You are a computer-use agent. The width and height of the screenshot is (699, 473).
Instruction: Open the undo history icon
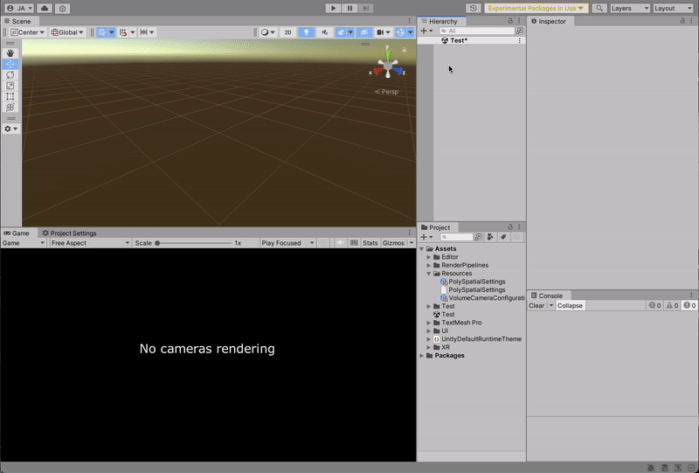tap(474, 8)
